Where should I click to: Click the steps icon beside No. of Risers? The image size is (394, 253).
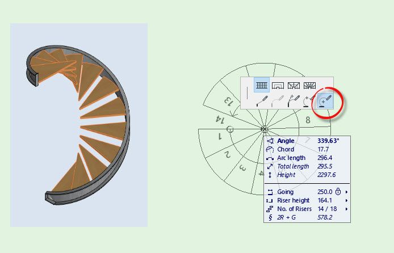(270, 209)
